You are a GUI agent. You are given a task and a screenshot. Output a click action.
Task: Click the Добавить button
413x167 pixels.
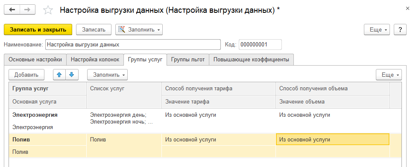click(x=26, y=75)
